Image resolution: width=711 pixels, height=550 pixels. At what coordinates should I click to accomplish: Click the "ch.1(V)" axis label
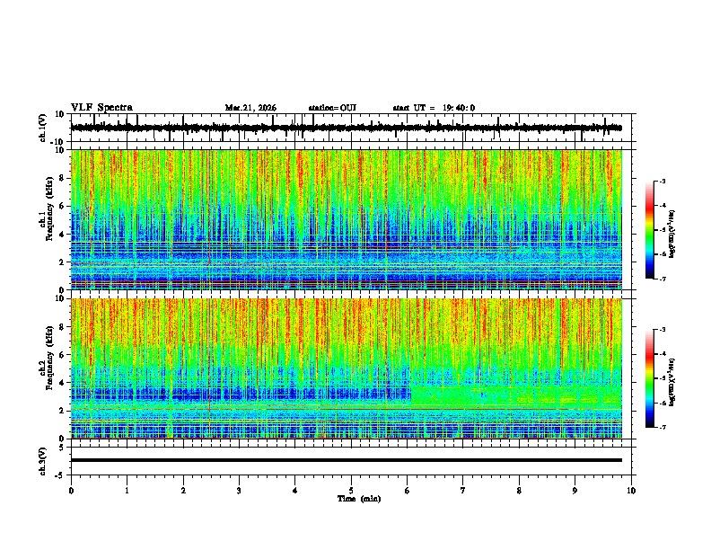[x=43, y=128]
